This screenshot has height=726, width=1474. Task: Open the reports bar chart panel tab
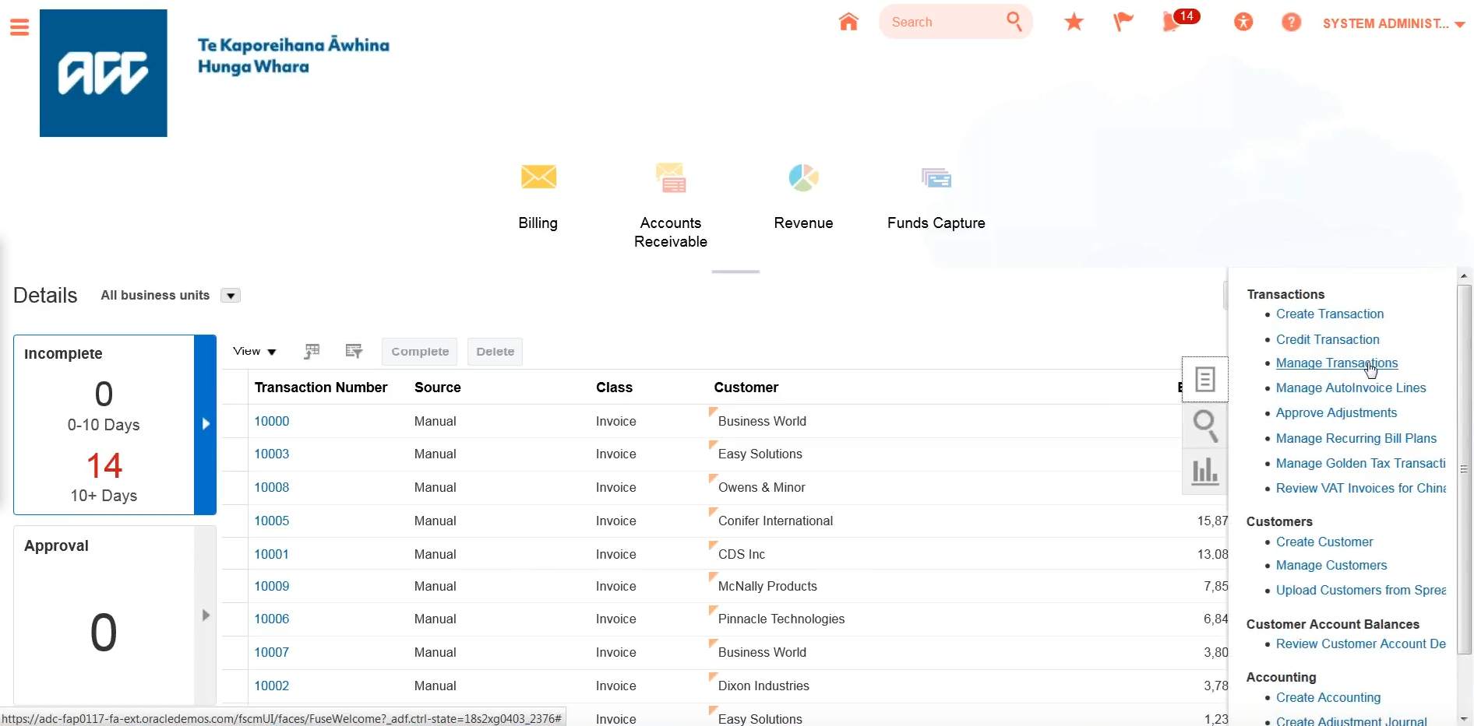1204,471
